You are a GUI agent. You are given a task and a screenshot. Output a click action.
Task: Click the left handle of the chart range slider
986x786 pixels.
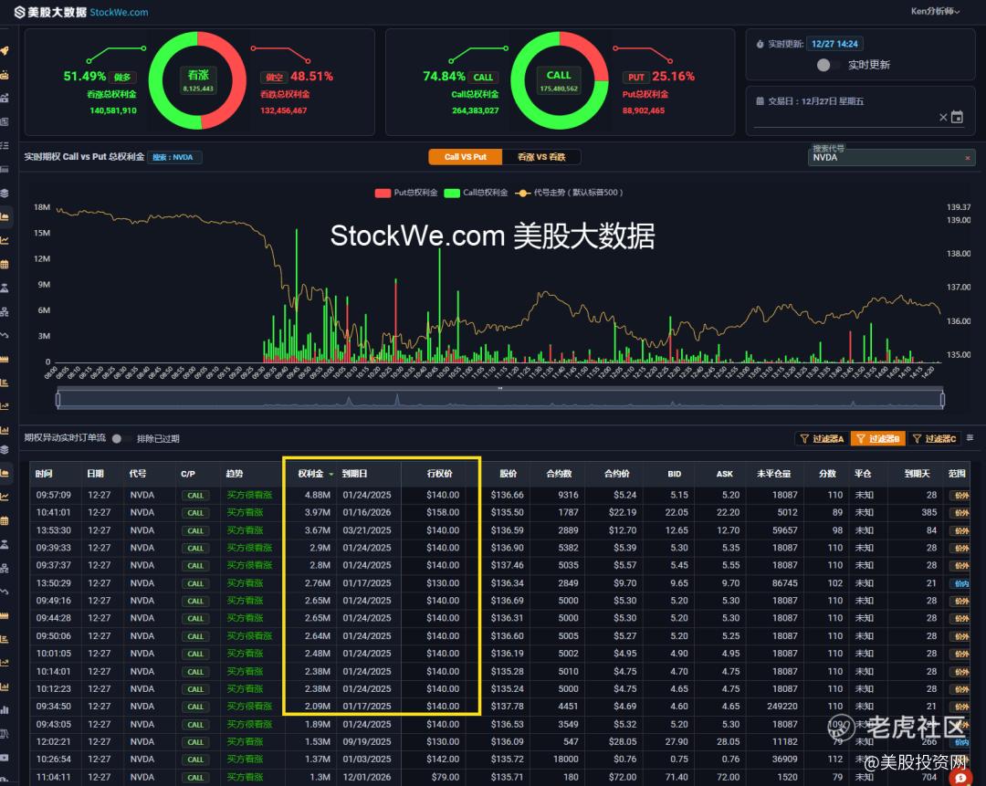point(58,399)
